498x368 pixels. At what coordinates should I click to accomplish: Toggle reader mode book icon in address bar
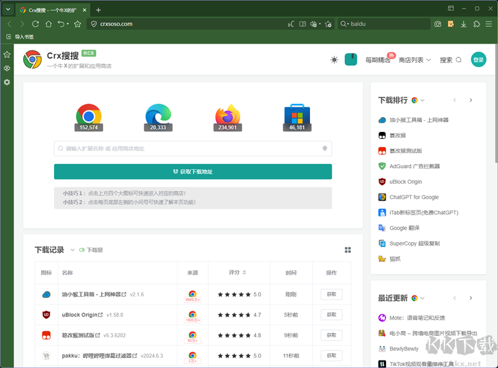[303, 24]
